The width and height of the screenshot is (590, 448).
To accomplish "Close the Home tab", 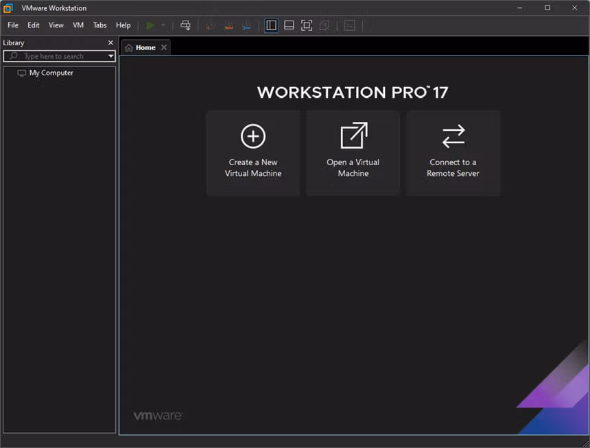I will 164,47.
